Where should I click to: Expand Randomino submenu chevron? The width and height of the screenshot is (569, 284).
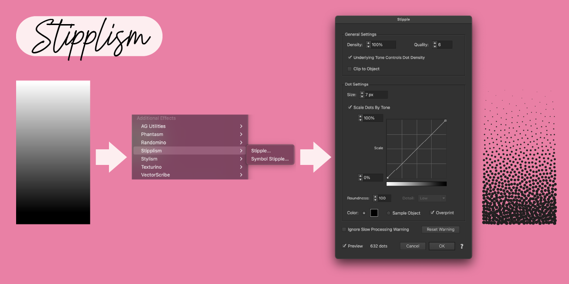241,142
